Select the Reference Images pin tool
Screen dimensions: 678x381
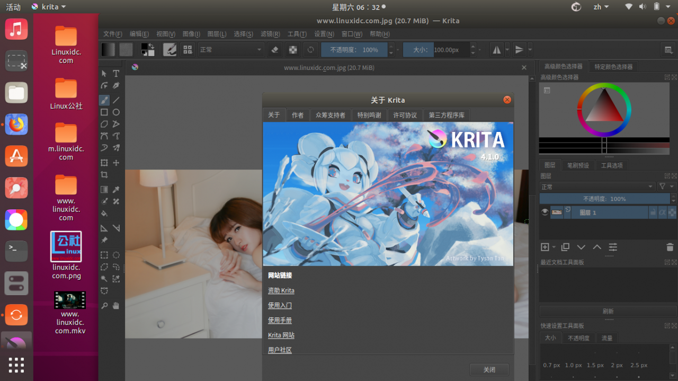(104, 240)
